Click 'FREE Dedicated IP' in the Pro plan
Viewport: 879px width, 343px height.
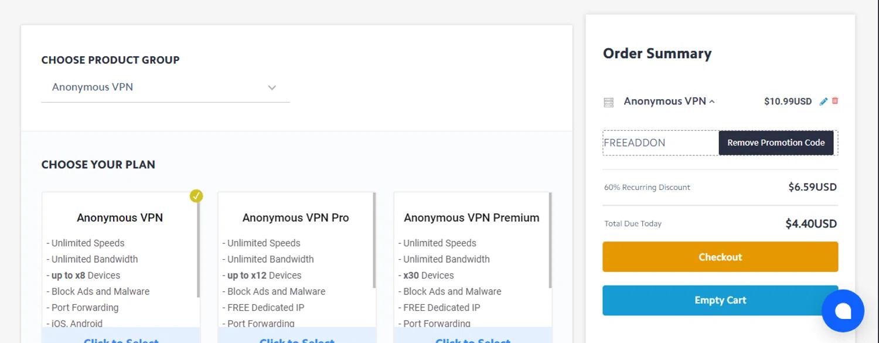pos(266,308)
